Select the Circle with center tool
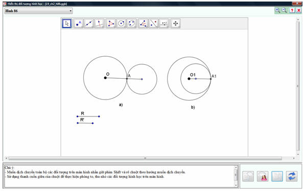Image resolution: width=304 pixels, height=191 pixels. click(121, 23)
